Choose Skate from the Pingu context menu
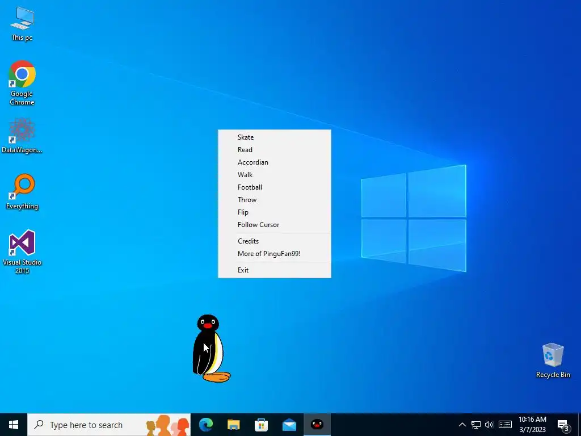 tap(274, 137)
